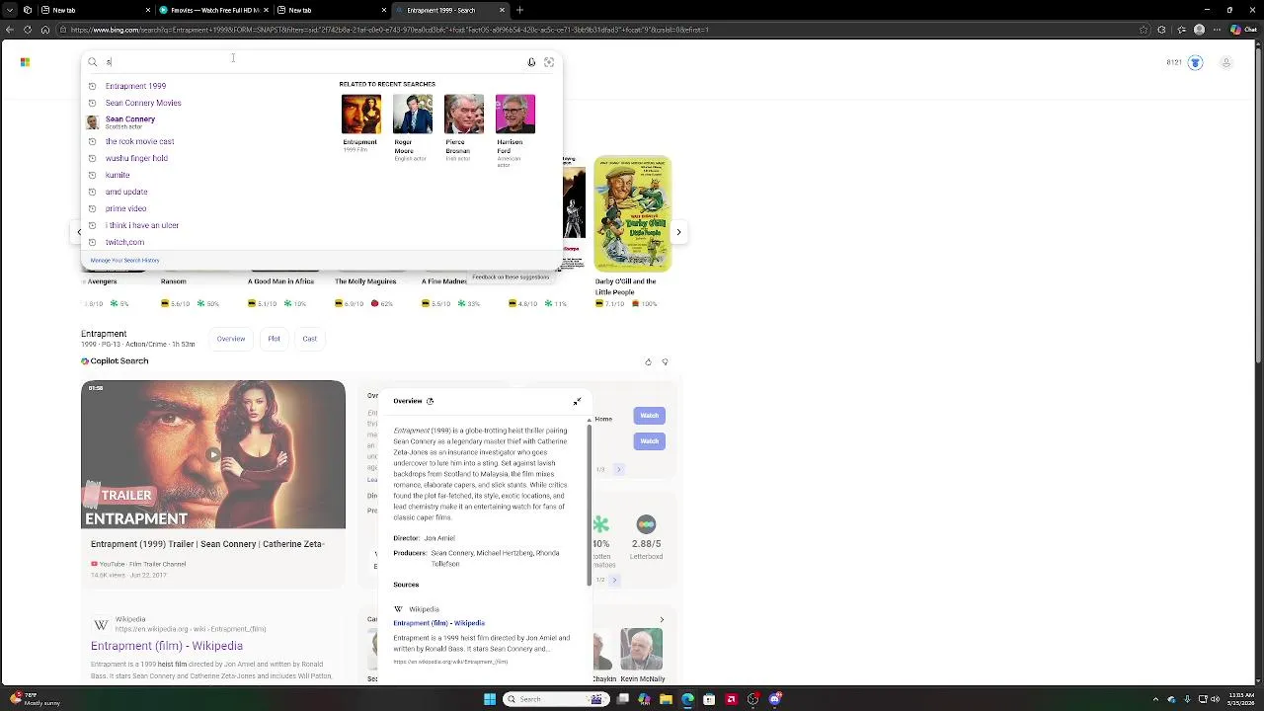
Task: Select the 'twitch.com' suggestion
Action: click(x=124, y=242)
